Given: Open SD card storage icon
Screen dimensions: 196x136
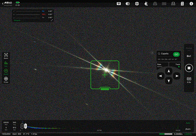Looking at the screenshot, I should pyautogui.click(x=182, y=4).
